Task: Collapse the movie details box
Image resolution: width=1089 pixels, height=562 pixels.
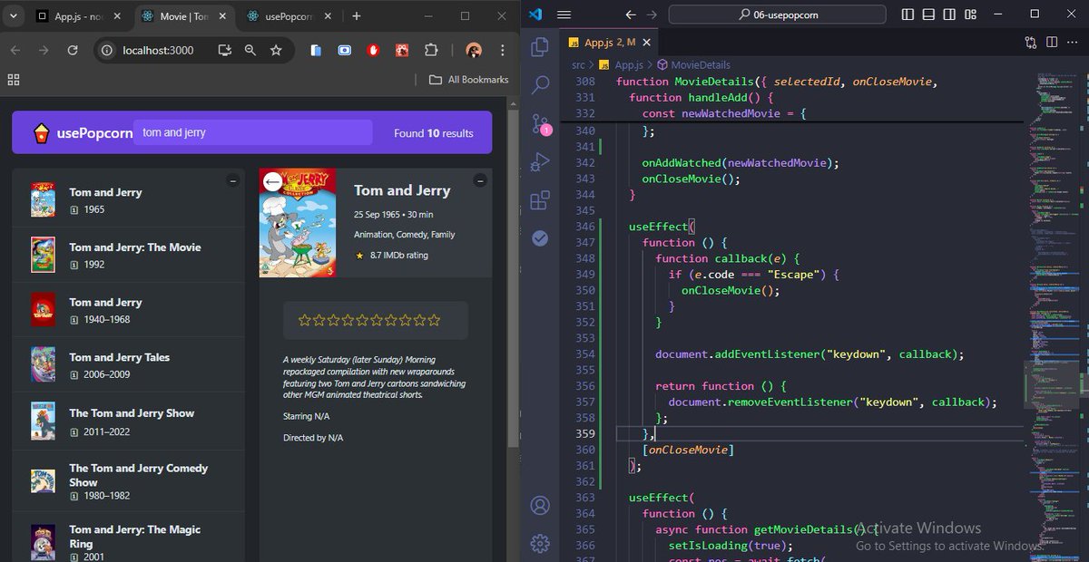Action: (x=480, y=181)
